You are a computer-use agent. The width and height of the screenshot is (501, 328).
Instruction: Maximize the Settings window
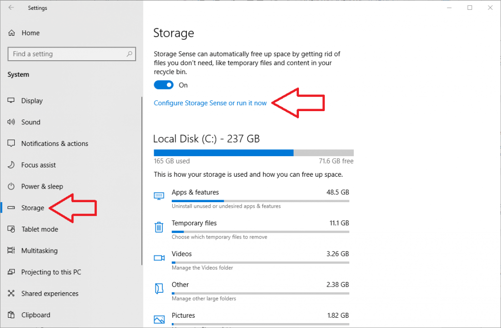(470, 8)
